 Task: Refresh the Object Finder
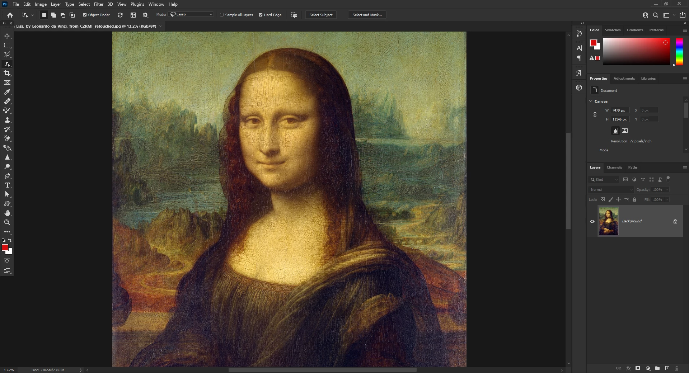tap(120, 15)
